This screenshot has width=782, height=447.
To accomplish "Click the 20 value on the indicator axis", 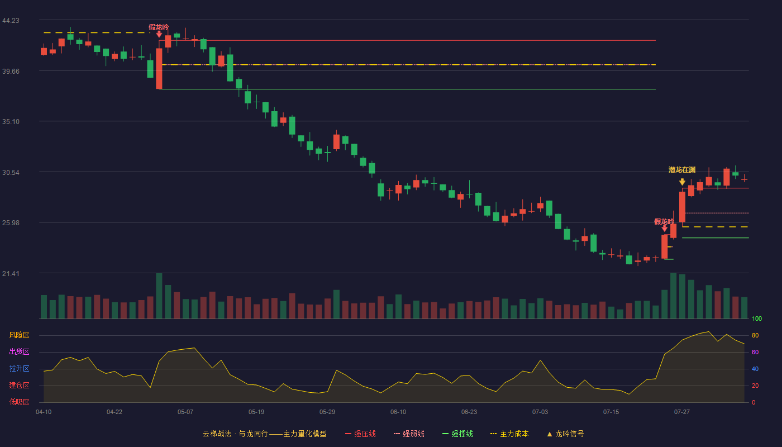I will 755,386.
